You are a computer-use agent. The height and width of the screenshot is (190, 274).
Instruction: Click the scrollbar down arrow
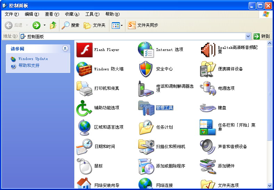click(269, 185)
